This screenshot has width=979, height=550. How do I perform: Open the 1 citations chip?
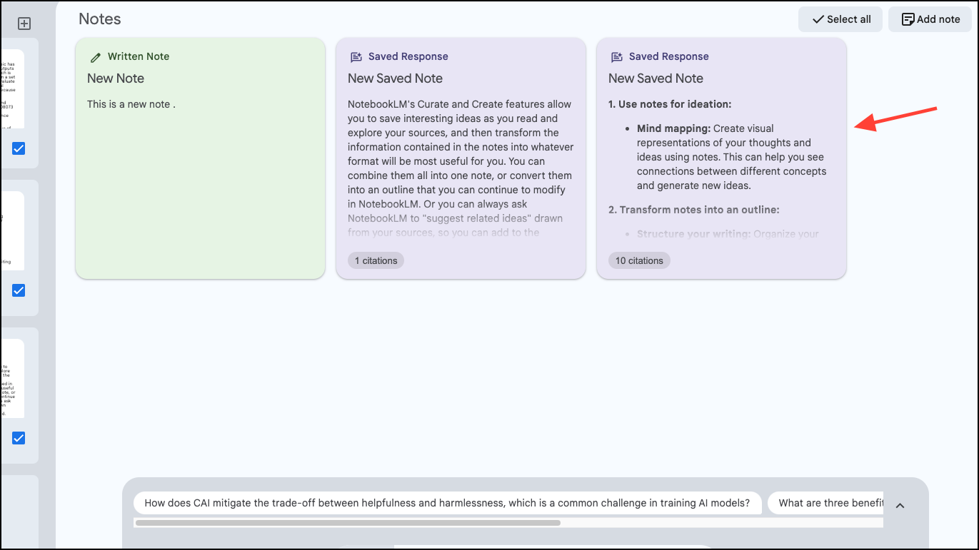coord(376,260)
